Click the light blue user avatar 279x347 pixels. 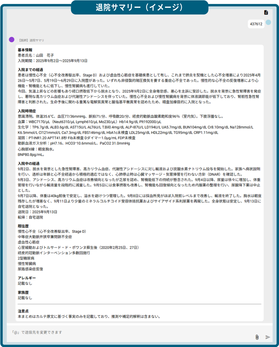pyautogui.click(x=268, y=23)
